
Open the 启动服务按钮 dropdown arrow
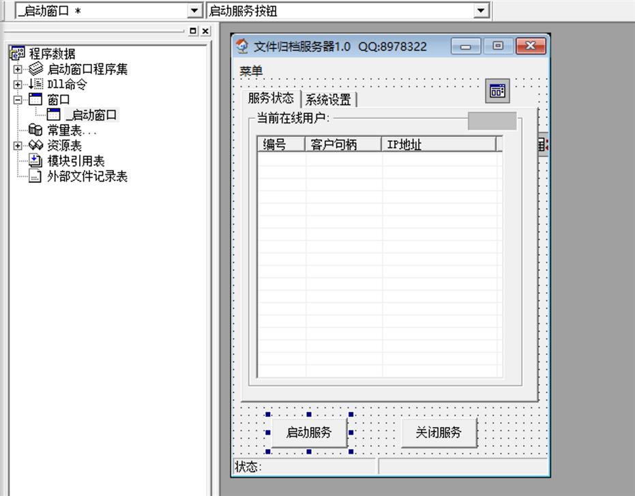(x=481, y=10)
